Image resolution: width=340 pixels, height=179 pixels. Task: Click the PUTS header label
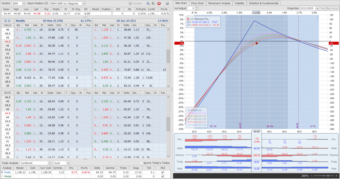(x=8, y=93)
